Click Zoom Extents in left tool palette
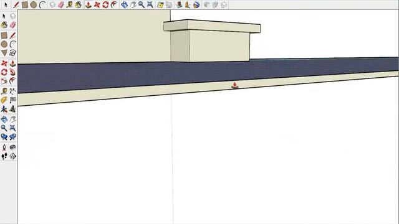Viewport: 399px width, 224px height. pos(12,128)
